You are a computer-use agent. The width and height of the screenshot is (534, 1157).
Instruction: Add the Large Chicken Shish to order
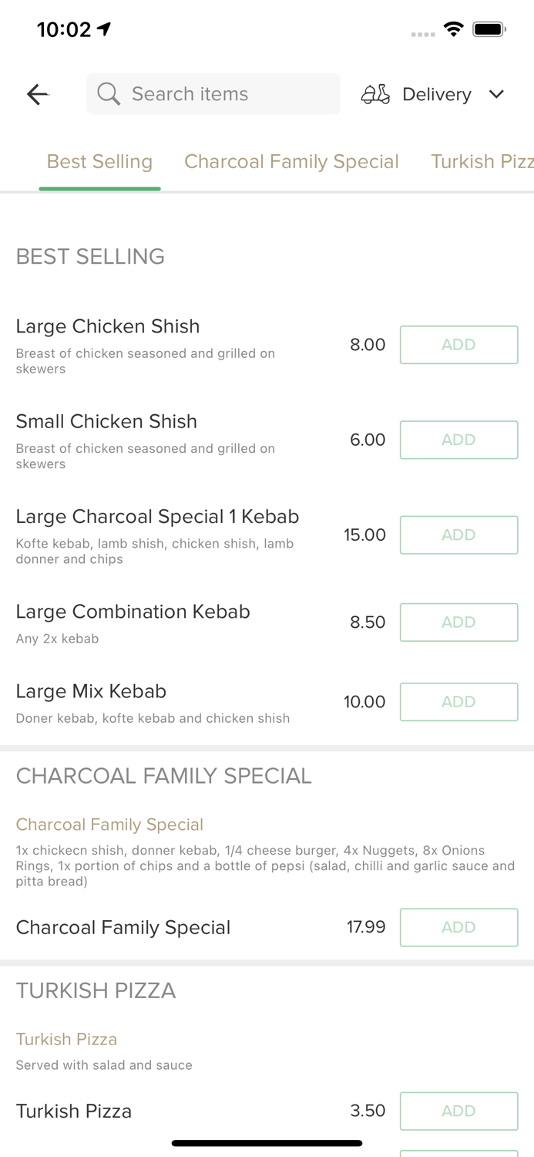458,345
